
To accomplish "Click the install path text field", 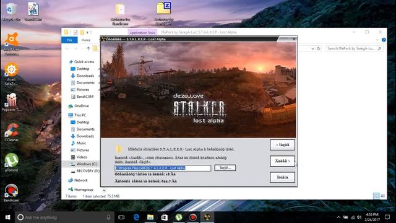I will pos(163,168).
